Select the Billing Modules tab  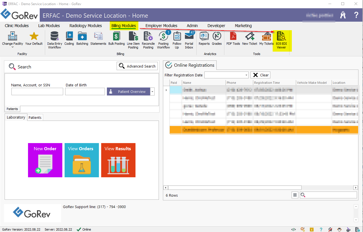point(124,26)
